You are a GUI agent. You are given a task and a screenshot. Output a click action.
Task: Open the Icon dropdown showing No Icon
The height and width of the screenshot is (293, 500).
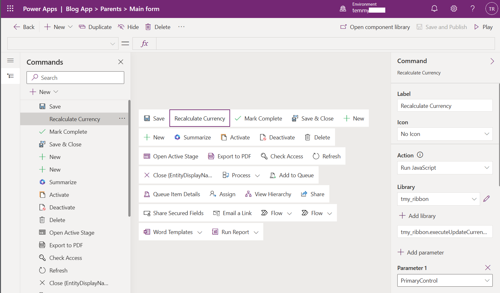point(445,134)
